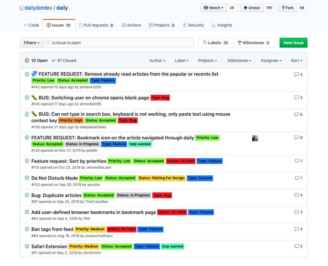Click the assignee avatar on issue #126
Viewport: 328px width, 266px height.
[x=255, y=138]
